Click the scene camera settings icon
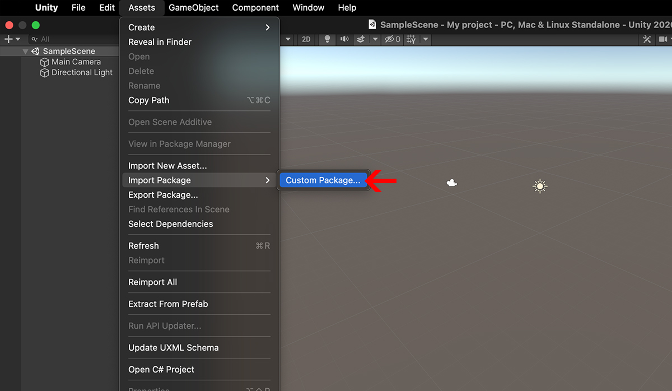Image resolution: width=672 pixels, height=391 pixels. point(663,39)
